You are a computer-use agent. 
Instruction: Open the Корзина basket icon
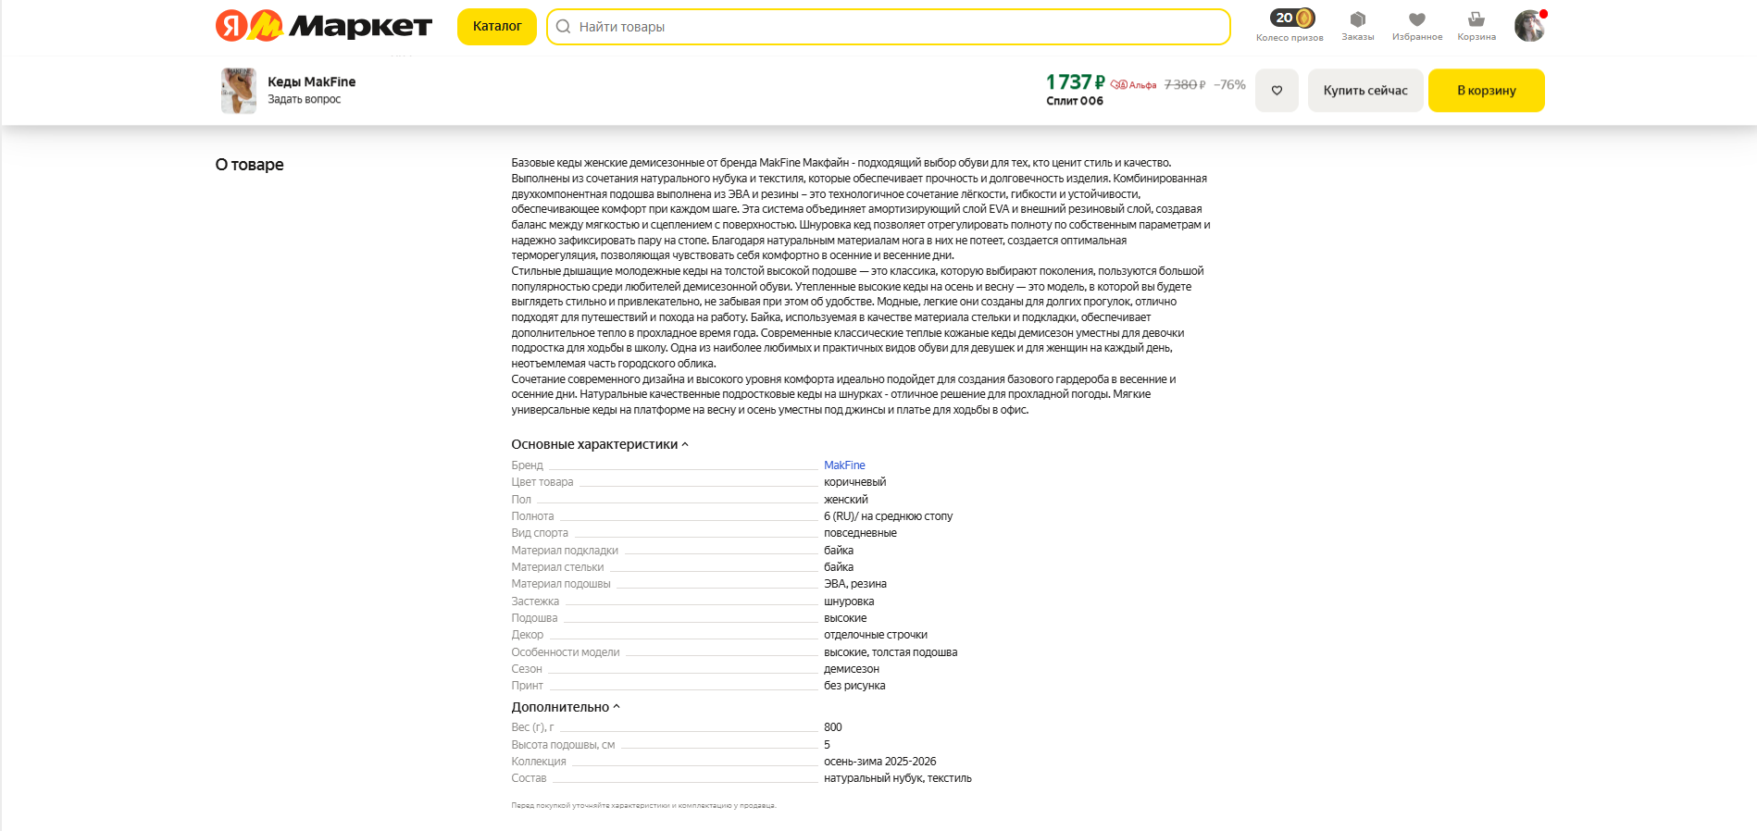tap(1476, 19)
